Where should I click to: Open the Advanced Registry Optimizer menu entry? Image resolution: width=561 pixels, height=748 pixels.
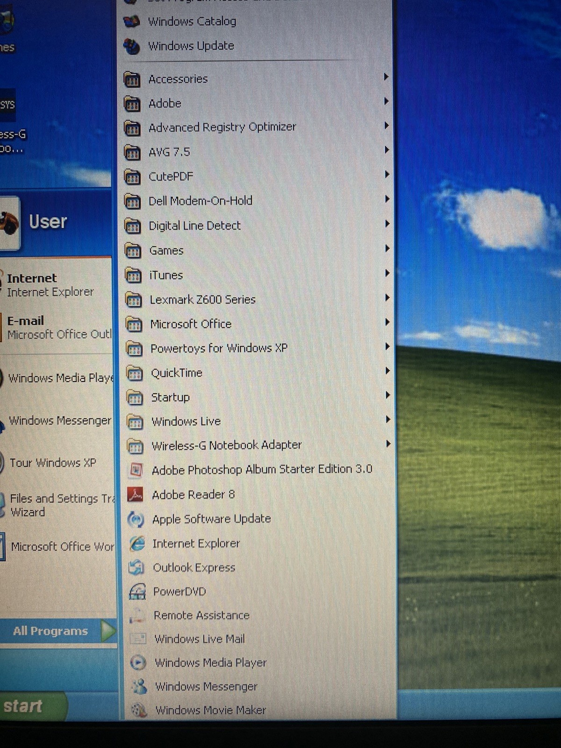257,127
